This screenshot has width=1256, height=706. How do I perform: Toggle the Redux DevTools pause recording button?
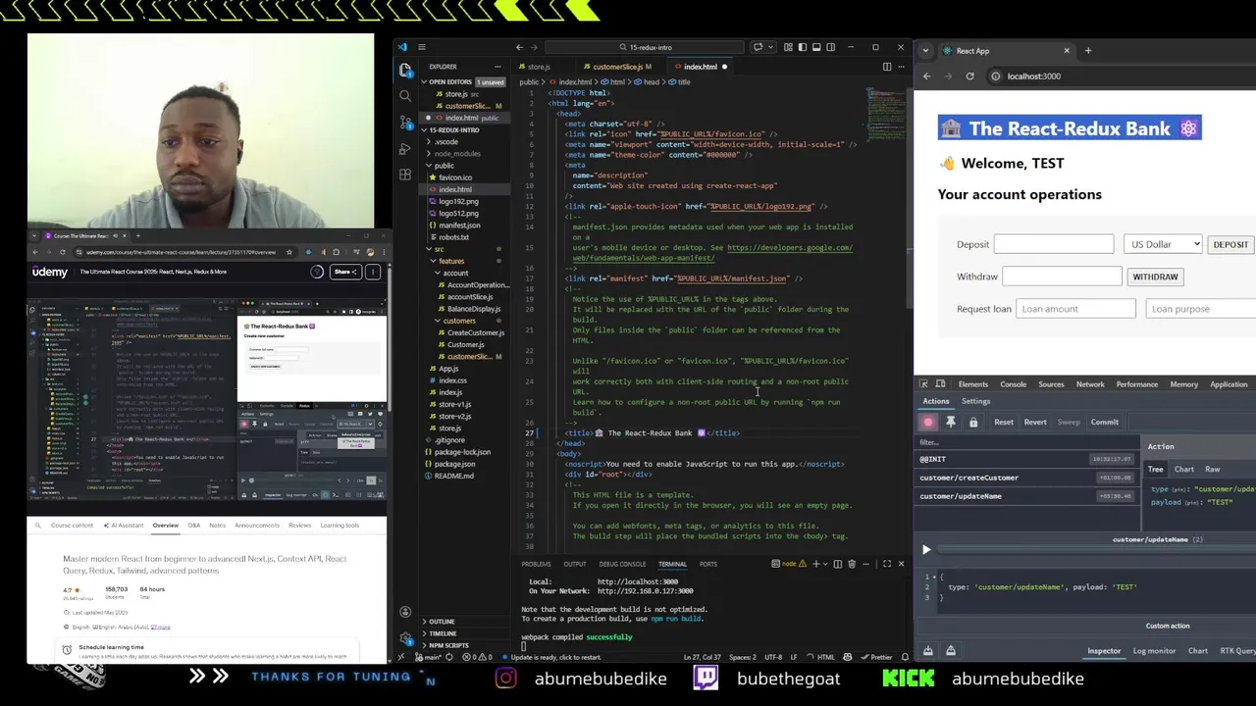pyautogui.click(x=928, y=423)
